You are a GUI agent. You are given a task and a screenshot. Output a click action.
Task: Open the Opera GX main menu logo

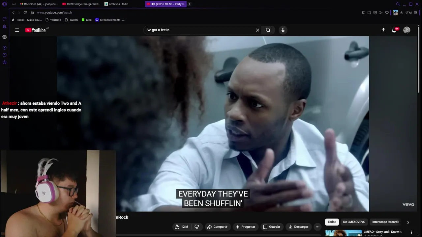pyautogui.click(x=4, y=4)
